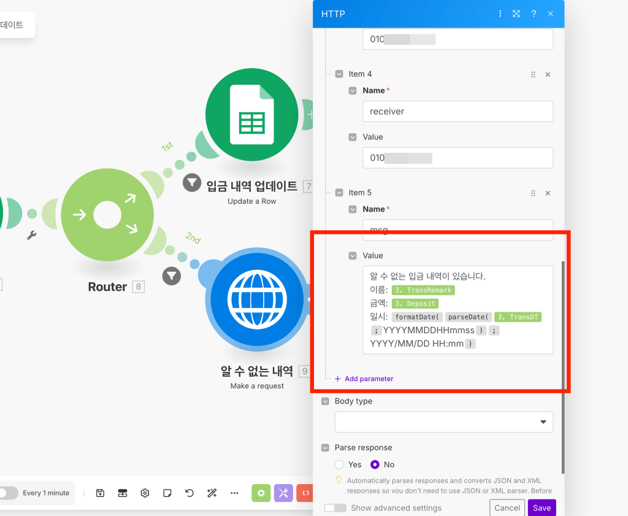Toggle Show advanced settings switch
This screenshot has width=628, height=516.
point(335,508)
